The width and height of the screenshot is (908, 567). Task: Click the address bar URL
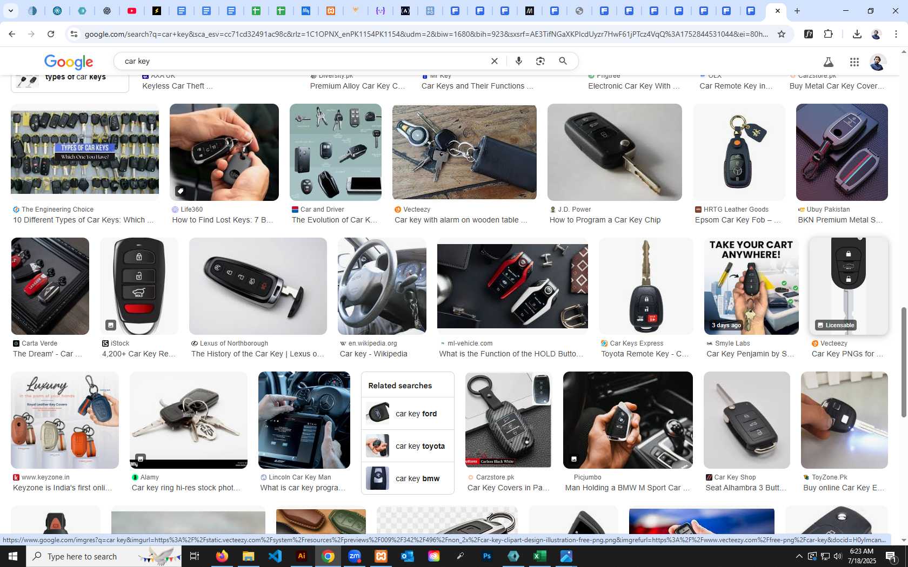tap(426, 34)
